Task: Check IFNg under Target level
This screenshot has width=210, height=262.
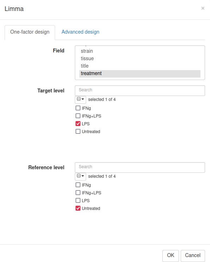Action: (78, 108)
